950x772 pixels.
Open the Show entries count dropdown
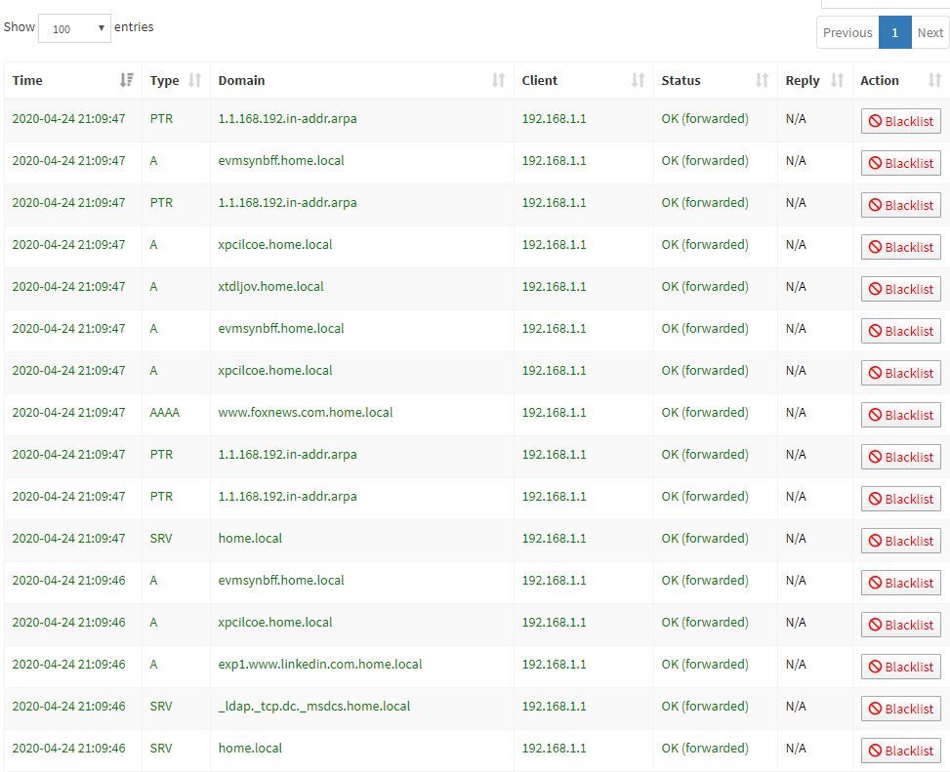pos(74,28)
